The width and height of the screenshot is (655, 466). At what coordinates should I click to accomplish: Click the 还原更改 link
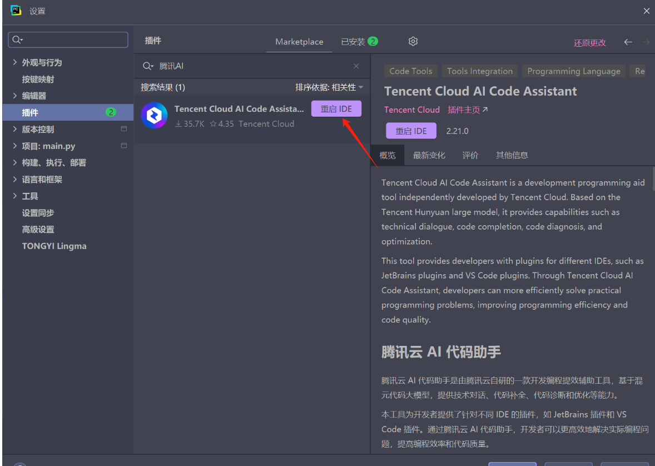(x=590, y=43)
